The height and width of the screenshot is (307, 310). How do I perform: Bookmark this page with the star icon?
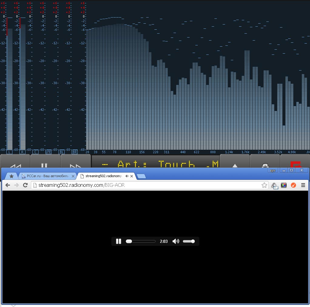[x=264, y=185]
